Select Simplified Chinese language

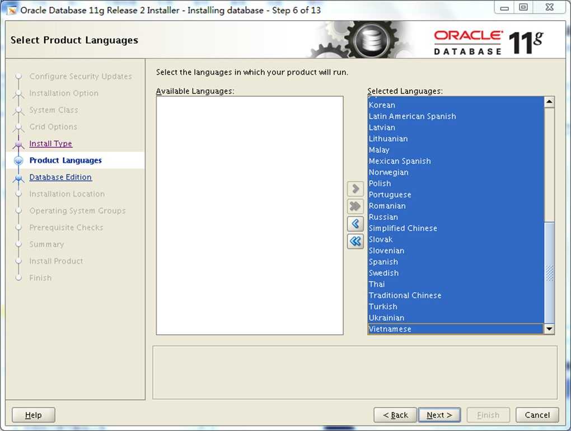tap(456, 228)
